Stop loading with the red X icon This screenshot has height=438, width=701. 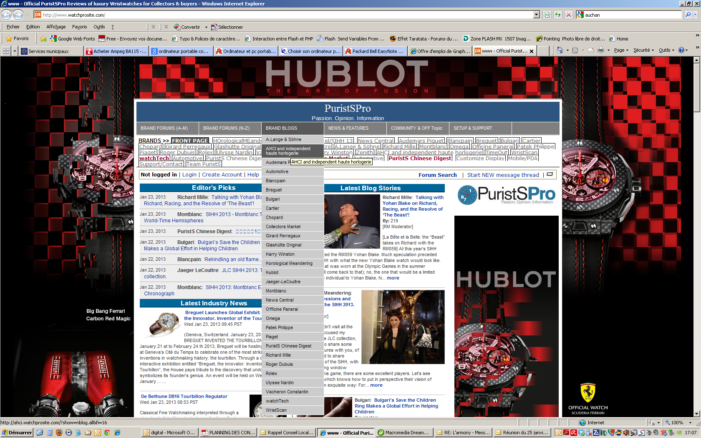click(568, 15)
